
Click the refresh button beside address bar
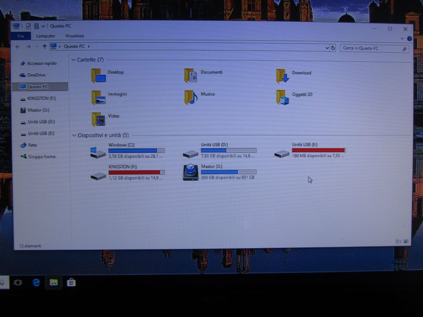pyautogui.click(x=333, y=48)
